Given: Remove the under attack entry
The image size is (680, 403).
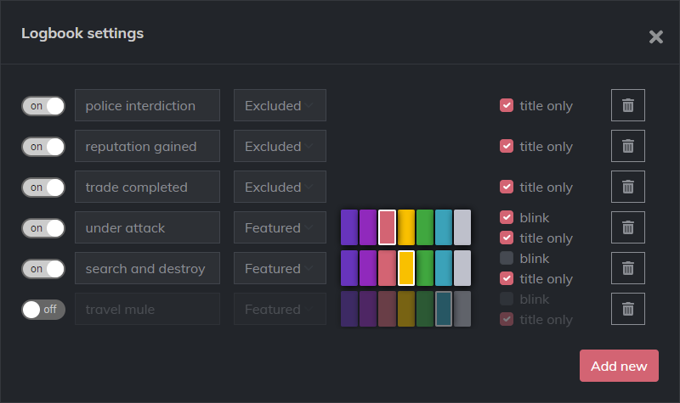Looking at the screenshot, I should tap(628, 227).
